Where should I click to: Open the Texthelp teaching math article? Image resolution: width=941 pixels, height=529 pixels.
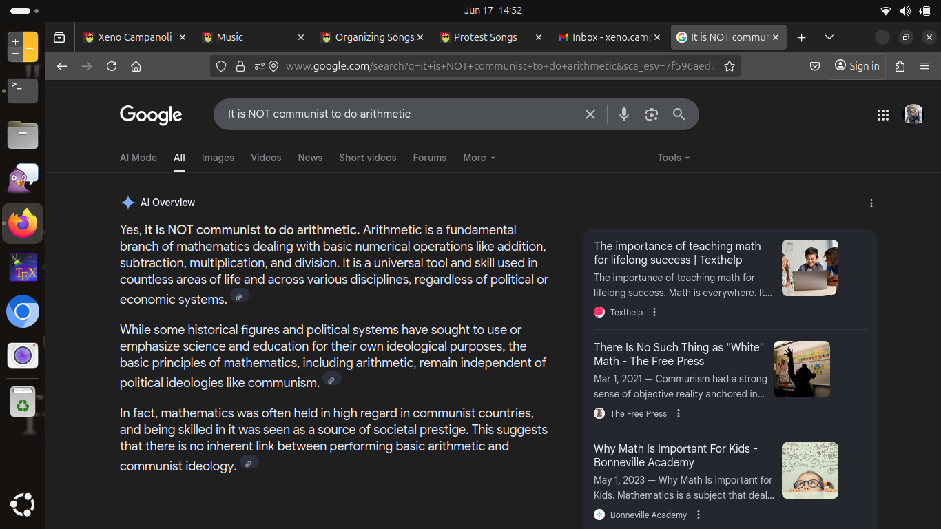pos(677,253)
